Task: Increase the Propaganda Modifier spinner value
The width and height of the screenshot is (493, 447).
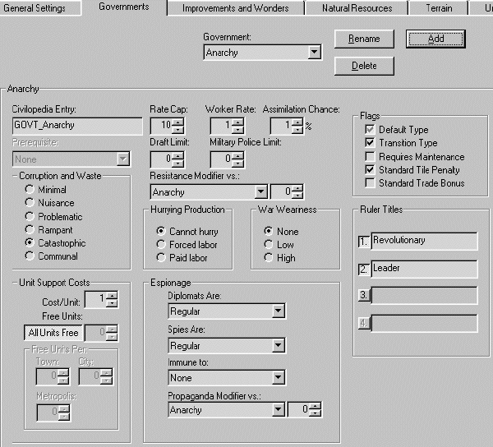Action: 315,405
